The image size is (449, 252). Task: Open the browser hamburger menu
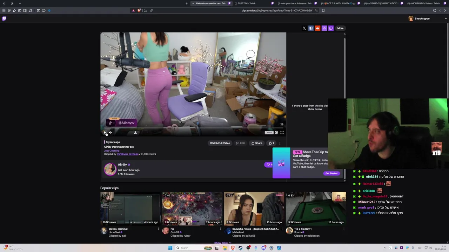(4, 10)
